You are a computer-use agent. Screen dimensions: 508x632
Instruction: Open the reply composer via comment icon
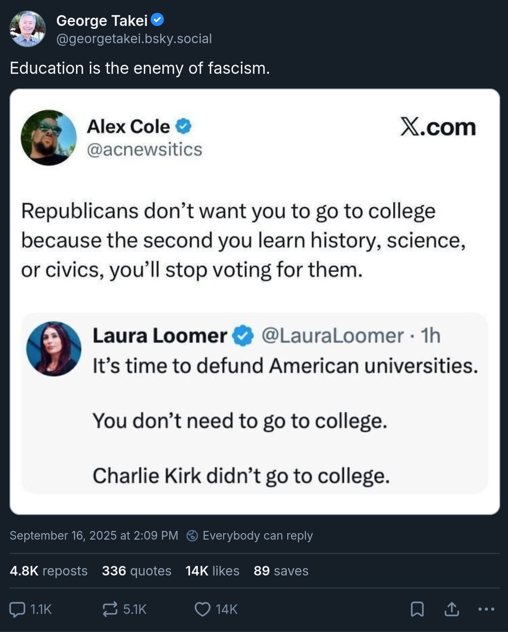(x=17, y=610)
